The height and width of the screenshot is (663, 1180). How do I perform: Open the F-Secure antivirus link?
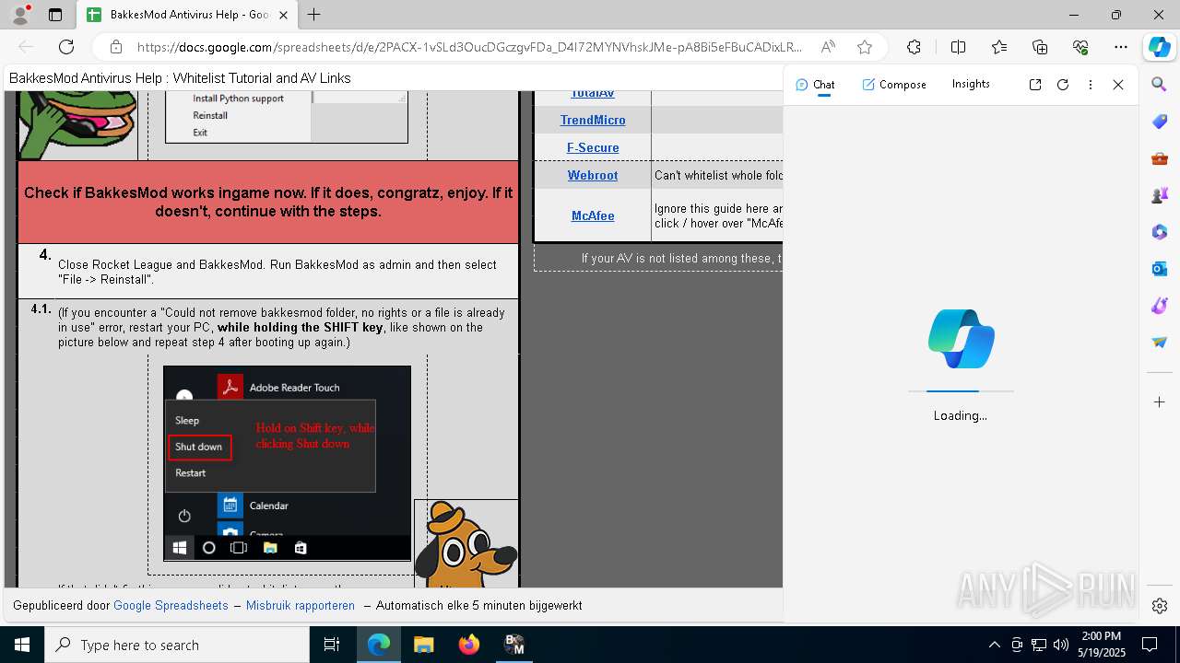(593, 147)
